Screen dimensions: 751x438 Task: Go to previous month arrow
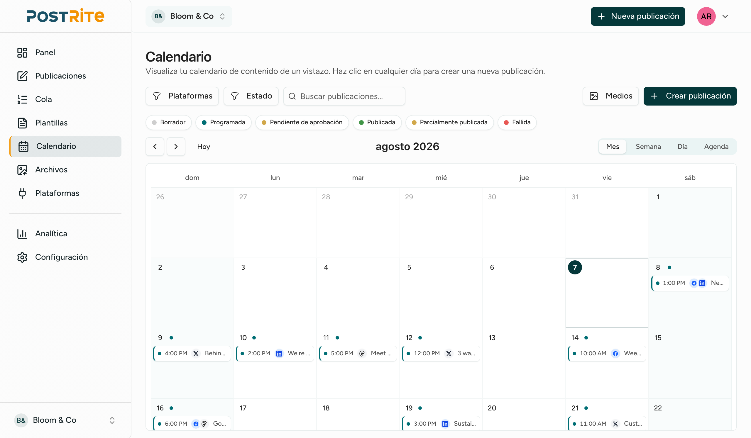[x=155, y=147]
